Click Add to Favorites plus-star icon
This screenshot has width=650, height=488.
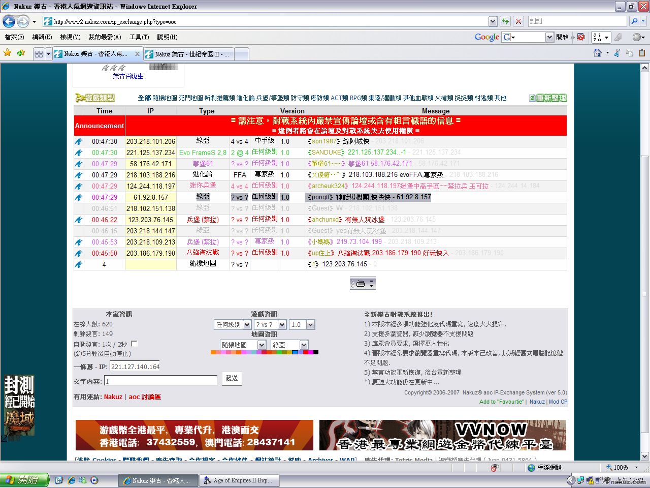pos(21,53)
